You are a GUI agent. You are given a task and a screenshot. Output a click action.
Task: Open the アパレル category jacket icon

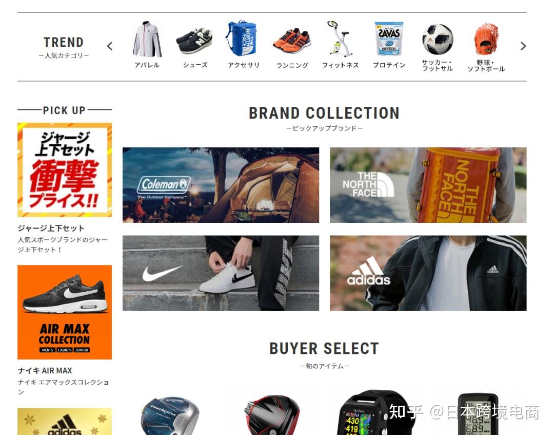(x=147, y=39)
